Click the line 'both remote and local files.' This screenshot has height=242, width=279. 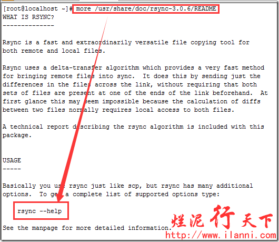point(54,51)
